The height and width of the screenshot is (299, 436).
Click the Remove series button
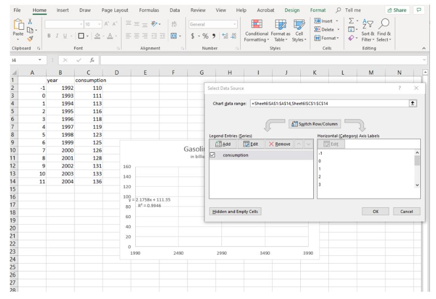click(279, 144)
